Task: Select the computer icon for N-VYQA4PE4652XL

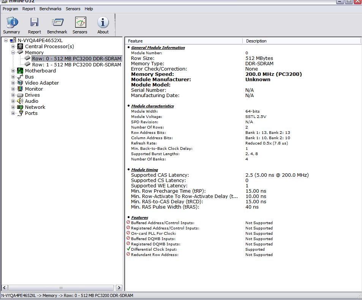Action: 13,40
